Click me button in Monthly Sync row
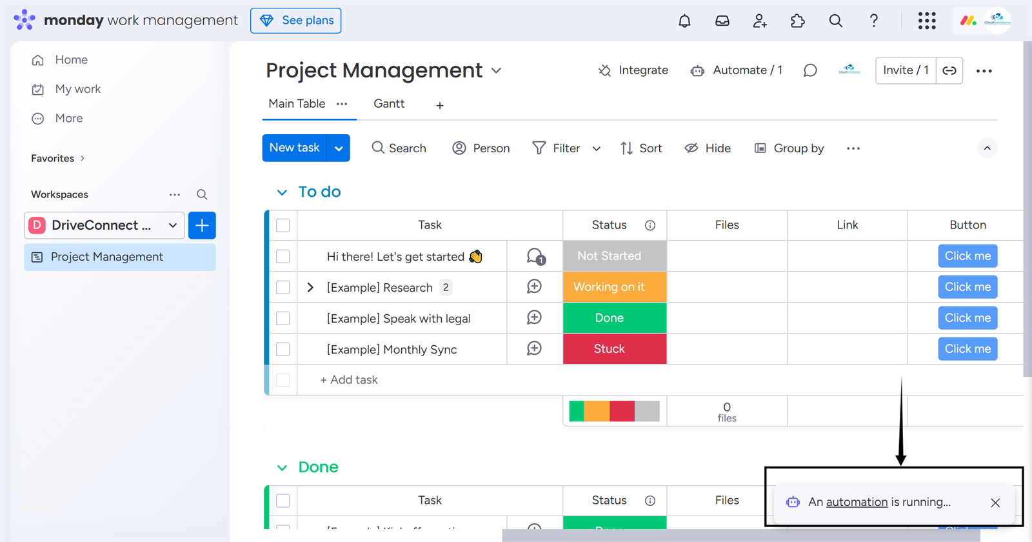Viewport: 1032px width, 542px height. click(967, 349)
